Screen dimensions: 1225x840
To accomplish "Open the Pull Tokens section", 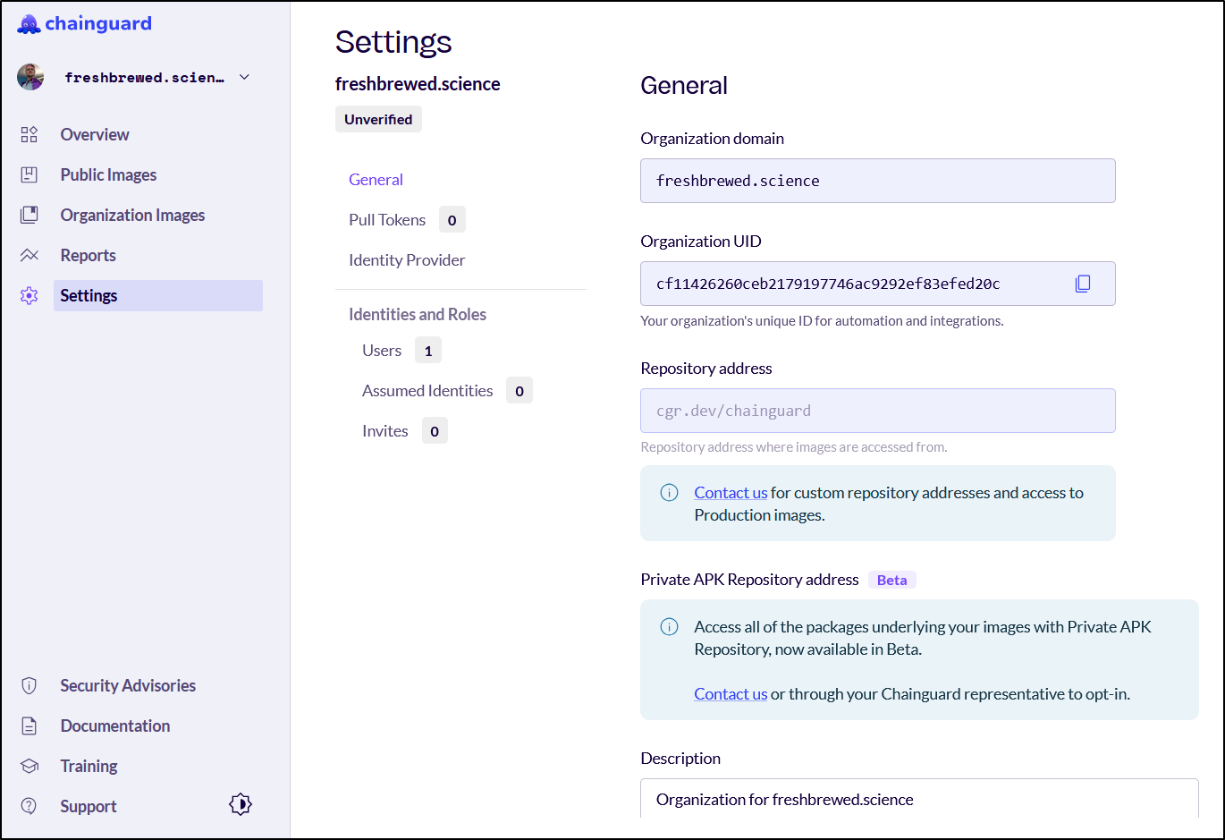I will coord(387,219).
